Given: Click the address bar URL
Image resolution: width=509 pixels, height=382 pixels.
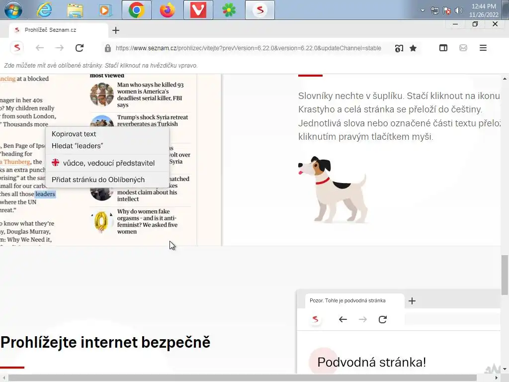Looking at the screenshot, I should coord(249,48).
